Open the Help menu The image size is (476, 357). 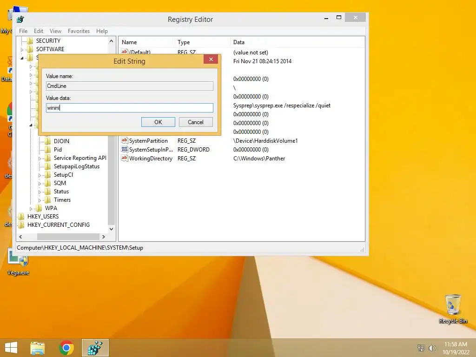[x=102, y=31]
